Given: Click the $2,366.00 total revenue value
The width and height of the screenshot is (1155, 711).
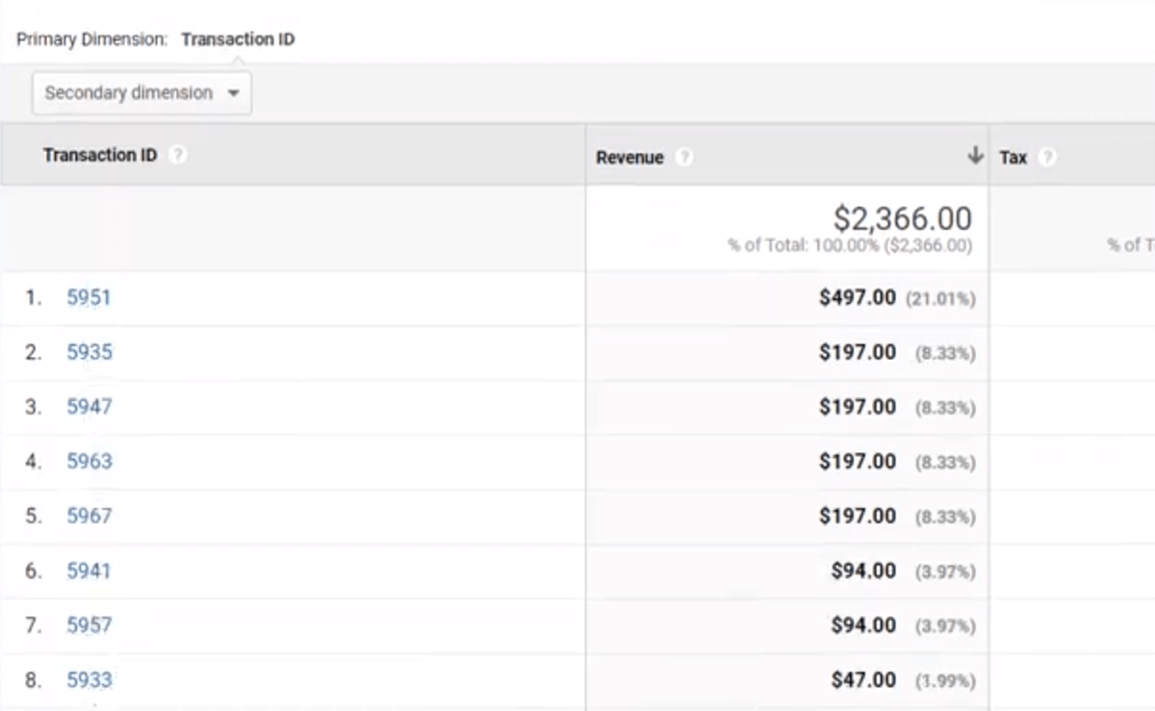Looking at the screenshot, I should [x=902, y=219].
